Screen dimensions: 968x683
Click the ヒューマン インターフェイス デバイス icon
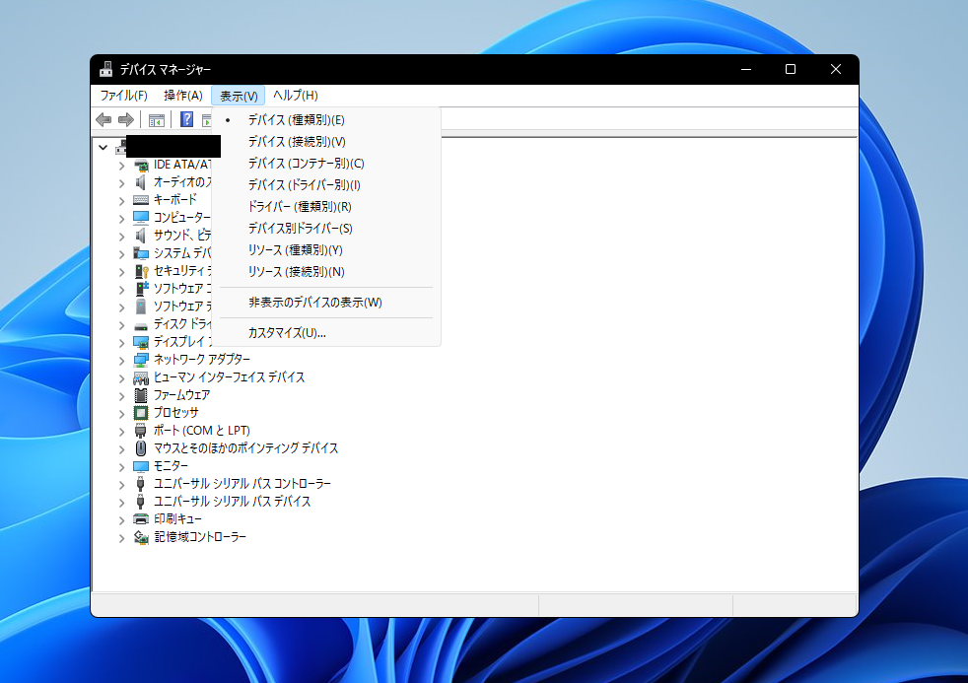tap(141, 377)
